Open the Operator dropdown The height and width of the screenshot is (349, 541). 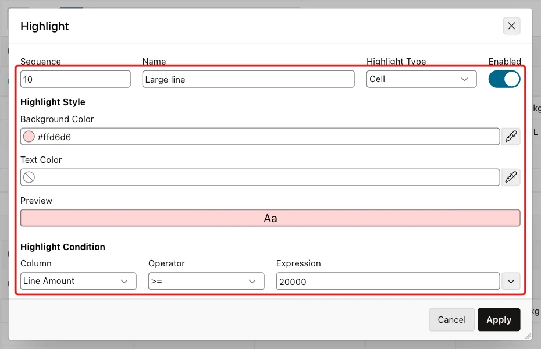point(207,281)
